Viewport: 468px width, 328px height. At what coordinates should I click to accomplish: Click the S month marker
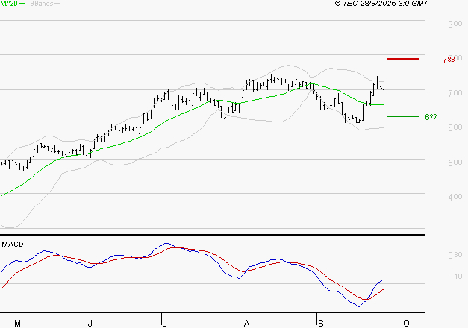click(x=320, y=324)
